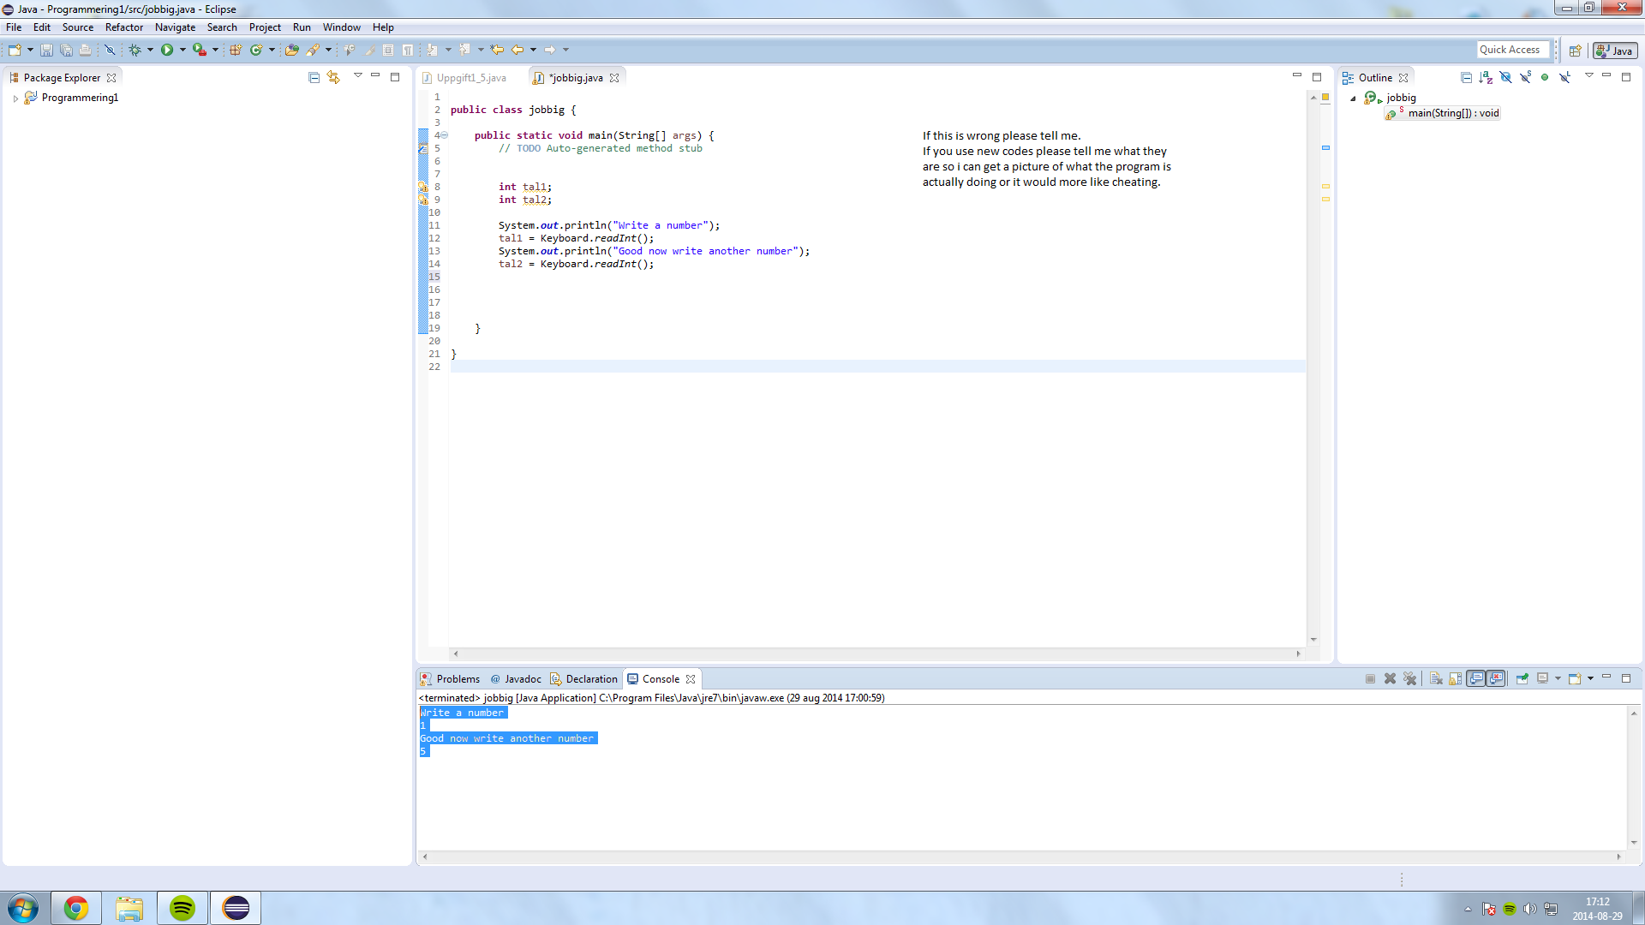Toggle alphabetical Sort in the Outline view
The image size is (1645, 925).
(x=1486, y=77)
